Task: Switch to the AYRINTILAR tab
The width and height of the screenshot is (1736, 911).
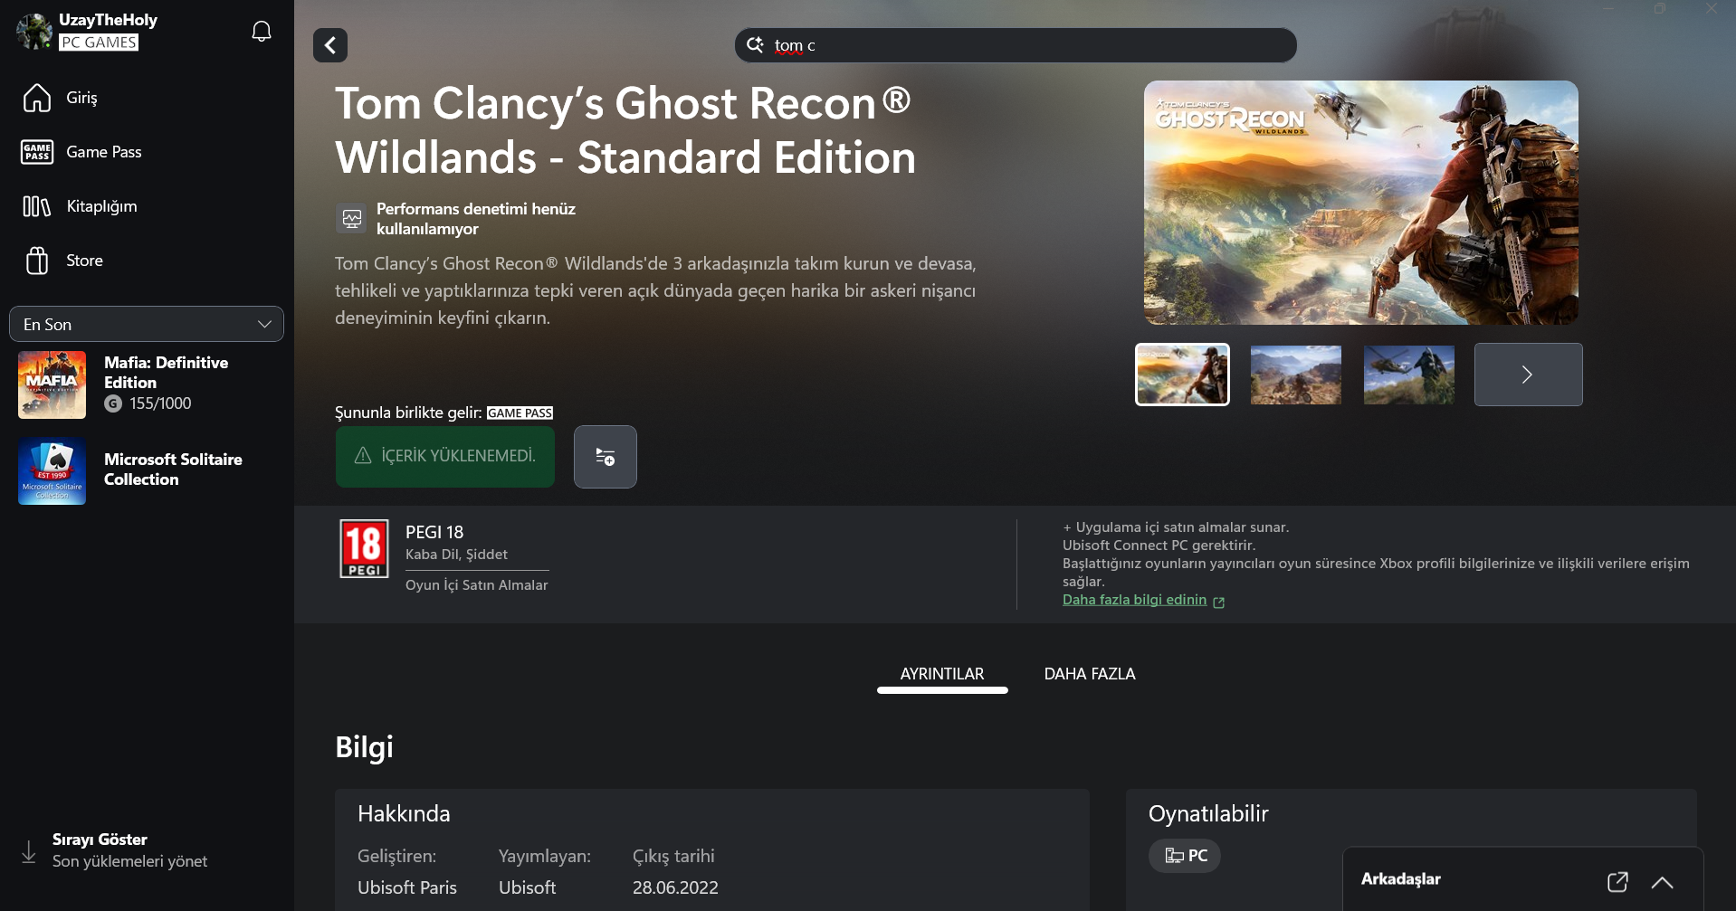Action: (x=942, y=674)
